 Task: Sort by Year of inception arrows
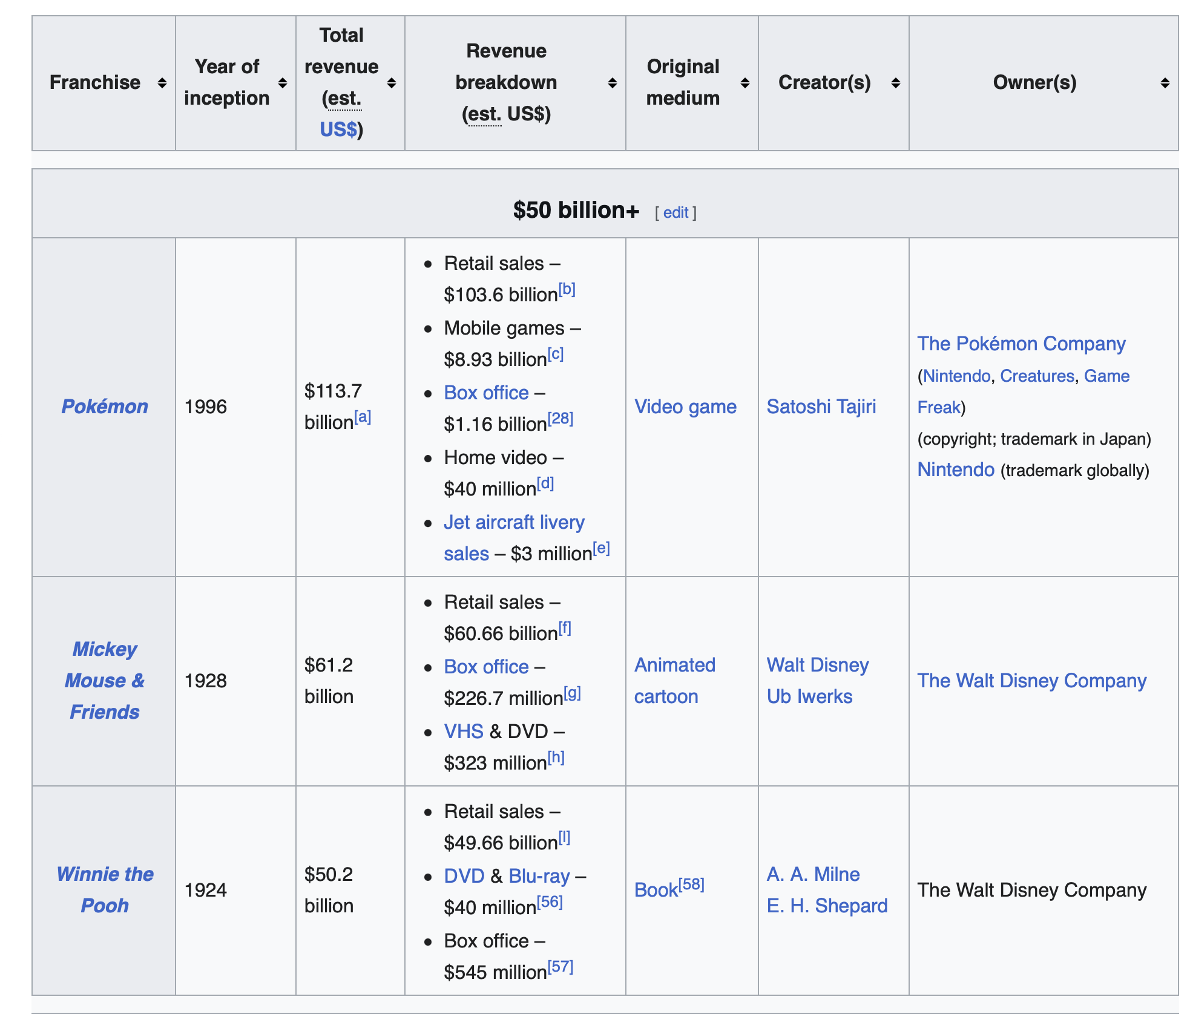(x=282, y=83)
